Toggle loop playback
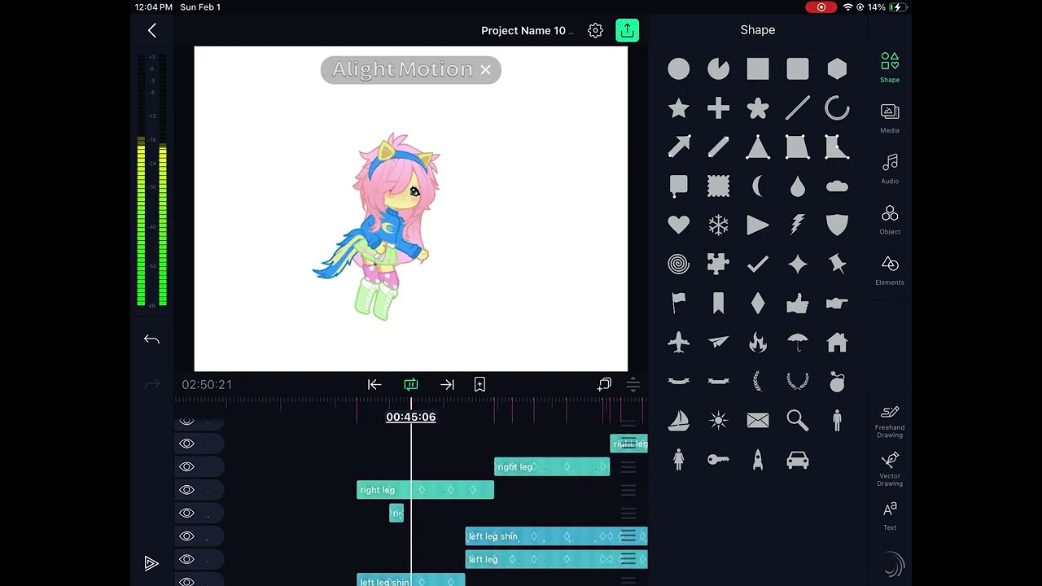This screenshot has width=1042, height=586. 410,384
